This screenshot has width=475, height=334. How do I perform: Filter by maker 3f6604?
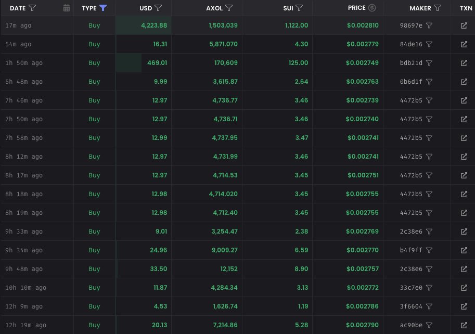tap(429, 306)
